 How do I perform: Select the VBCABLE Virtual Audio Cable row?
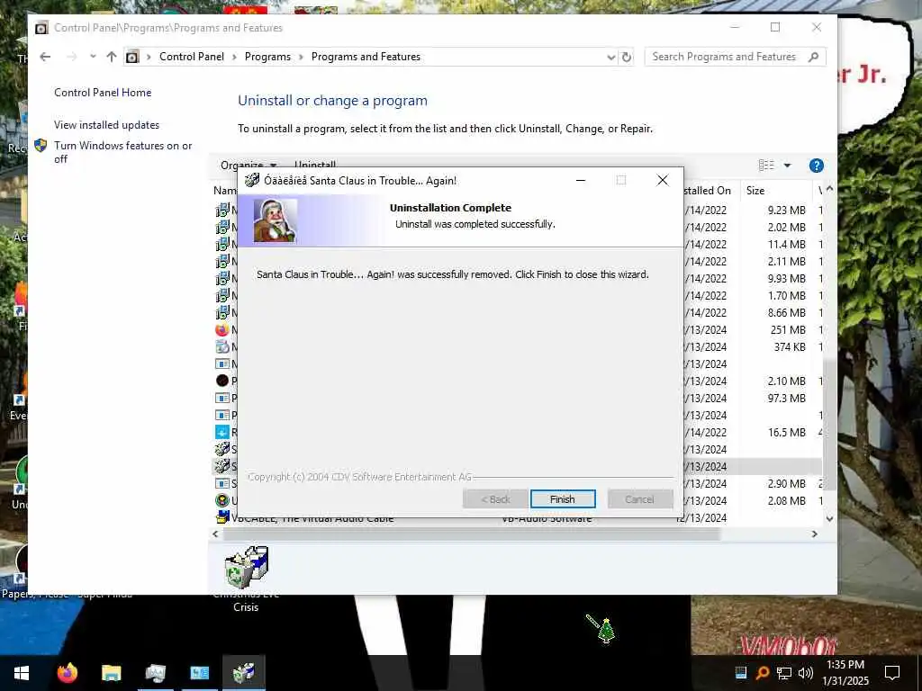(518, 518)
